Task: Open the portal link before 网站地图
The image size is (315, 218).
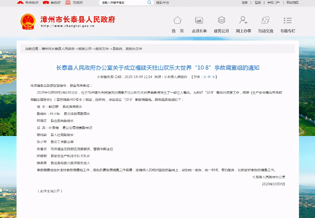Action: click(273, 2)
